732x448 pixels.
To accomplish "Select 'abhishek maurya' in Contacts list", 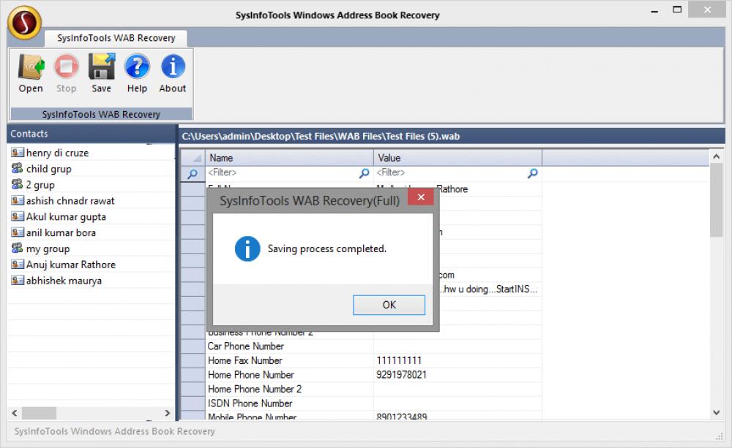I will point(58,280).
